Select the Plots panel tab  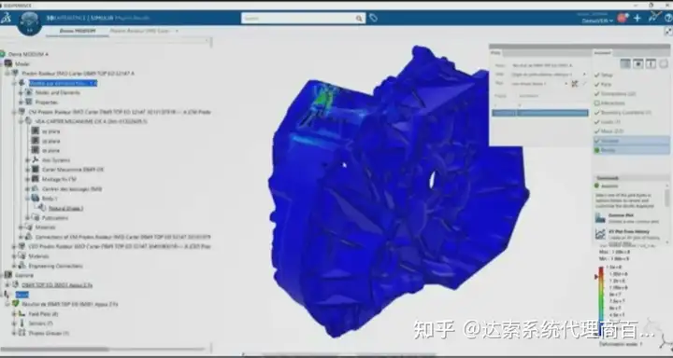[495, 52]
